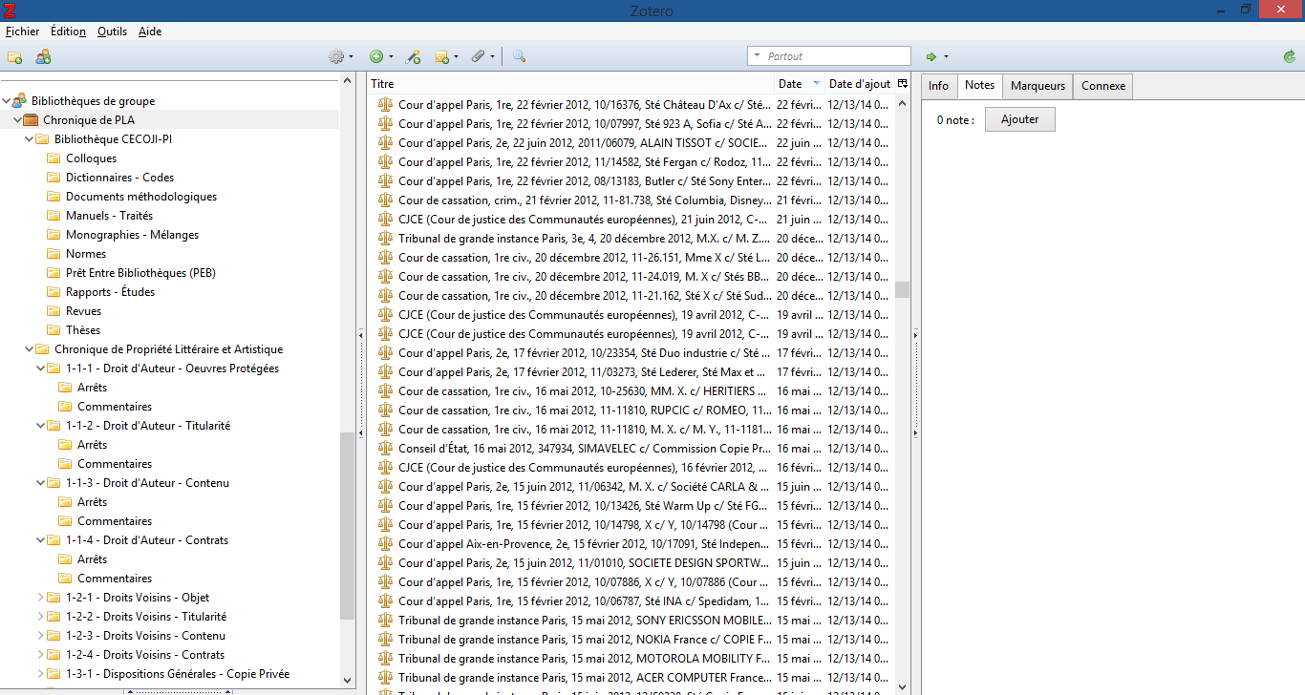Collapse the Bibliothèque CECOJI-PI folder
Image resolution: width=1305 pixels, height=695 pixels.
coord(29,139)
